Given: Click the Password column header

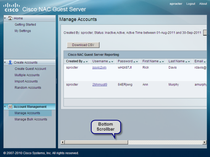Looking at the screenshot, I should (x=125, y=61).
